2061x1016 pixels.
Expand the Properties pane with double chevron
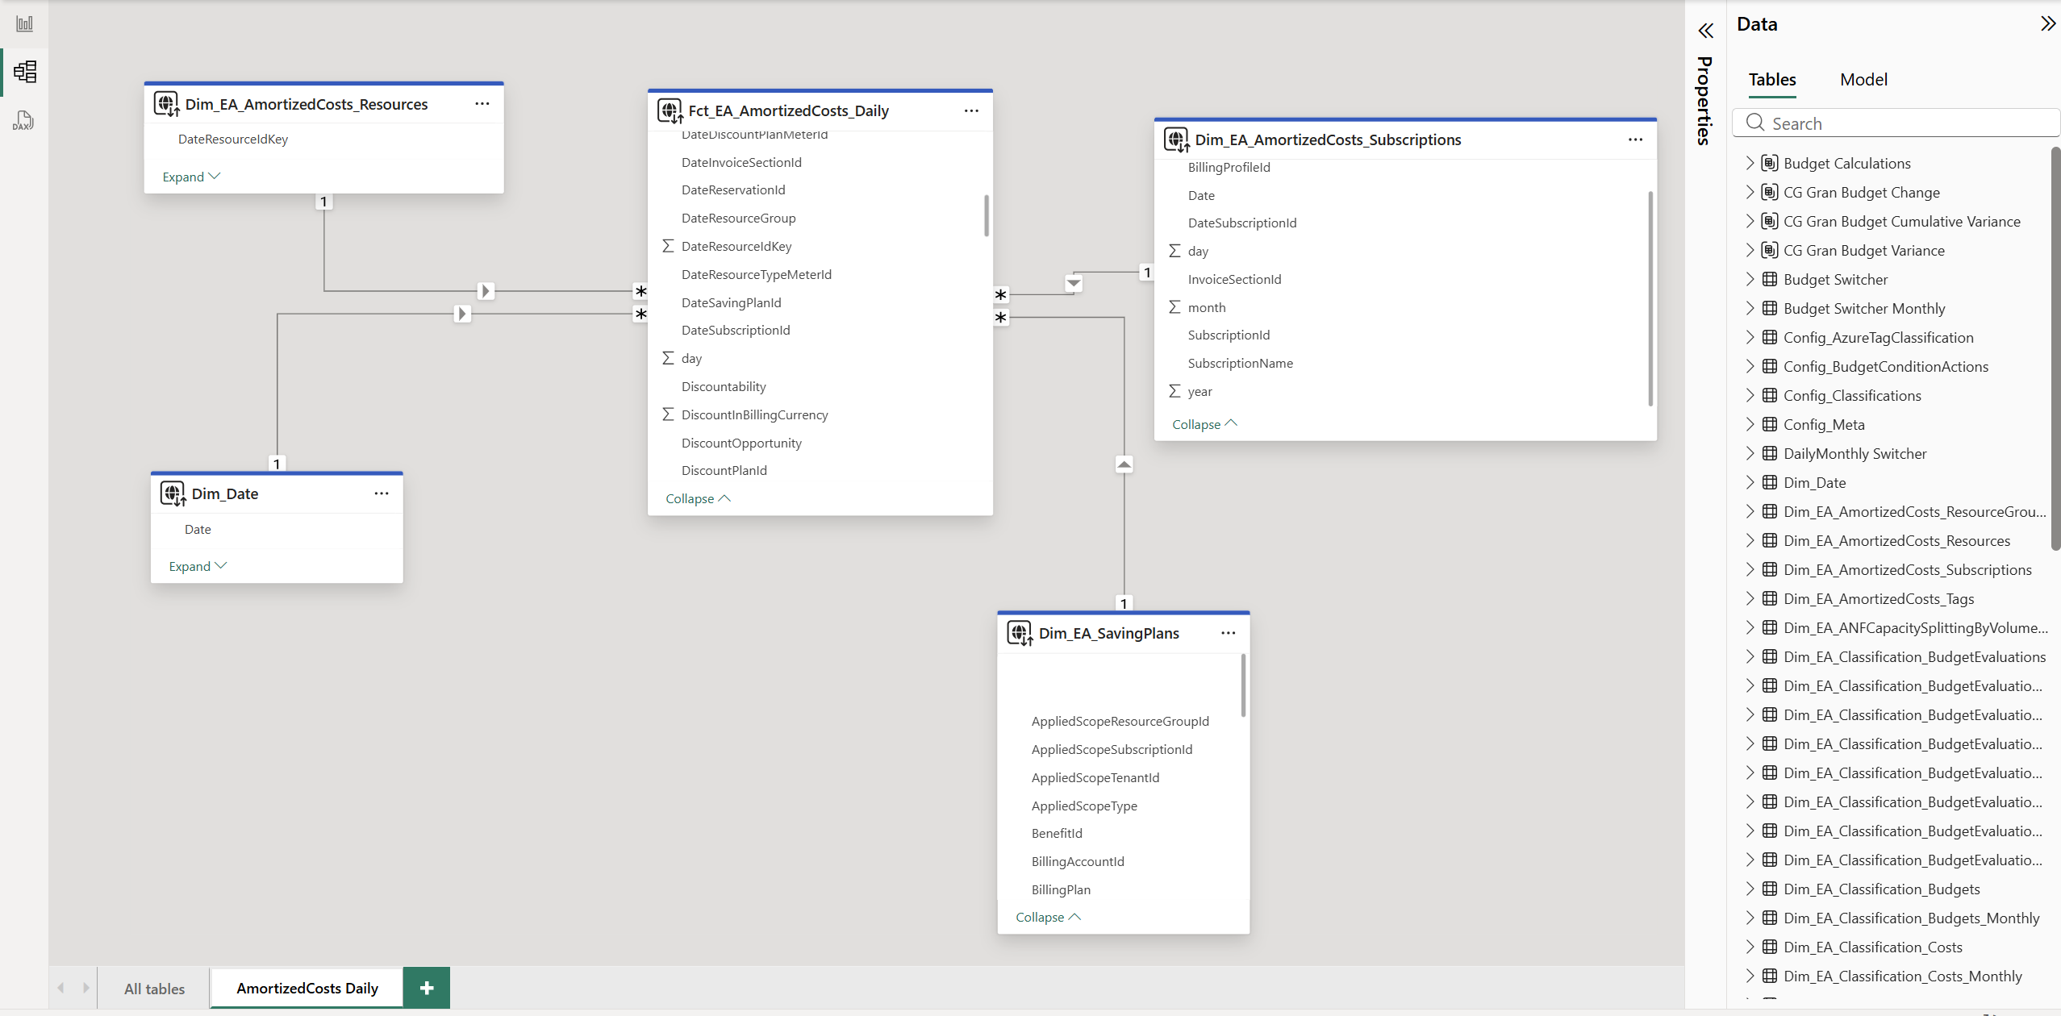click(1705, 31)
